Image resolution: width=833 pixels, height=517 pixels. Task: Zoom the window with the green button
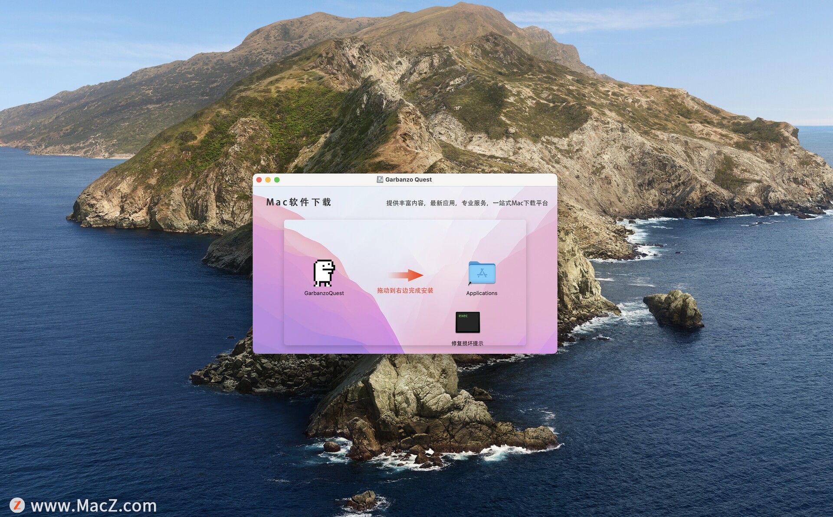click(x=277, y=180)
